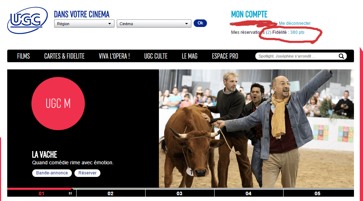Open the FILMS menu
The width and height of the screenshot is (363, 201).
tap(23, 56)
